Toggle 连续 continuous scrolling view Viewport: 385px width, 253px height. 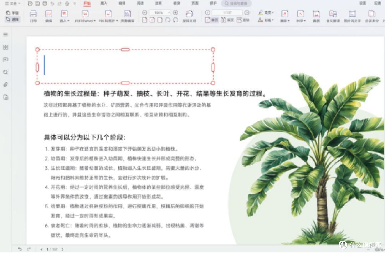[x=243, y=20]
